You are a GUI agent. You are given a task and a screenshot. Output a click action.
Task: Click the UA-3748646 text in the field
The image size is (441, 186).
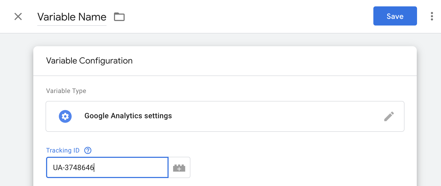[x=73, y=168]
